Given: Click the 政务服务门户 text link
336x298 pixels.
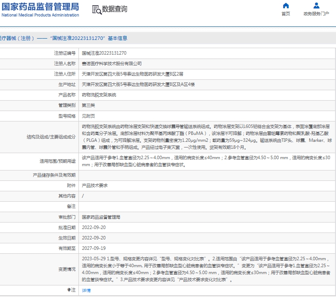Looking at the screenshot, I should click(x=316, y=14).
